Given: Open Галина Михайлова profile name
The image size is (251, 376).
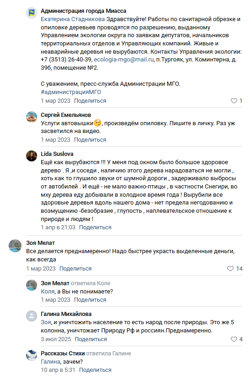Looking at the screenshot, I should coord(66,314).
